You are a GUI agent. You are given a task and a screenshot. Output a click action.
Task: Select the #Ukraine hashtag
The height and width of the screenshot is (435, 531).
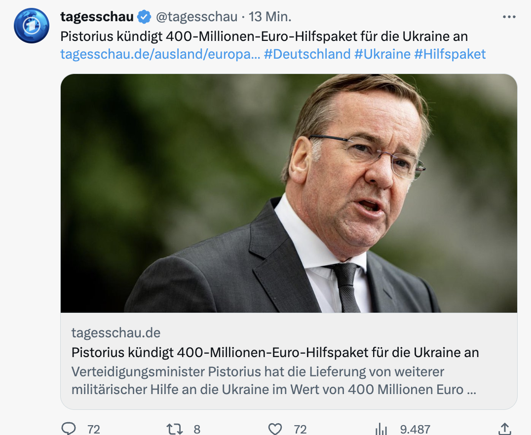(382, 54)
